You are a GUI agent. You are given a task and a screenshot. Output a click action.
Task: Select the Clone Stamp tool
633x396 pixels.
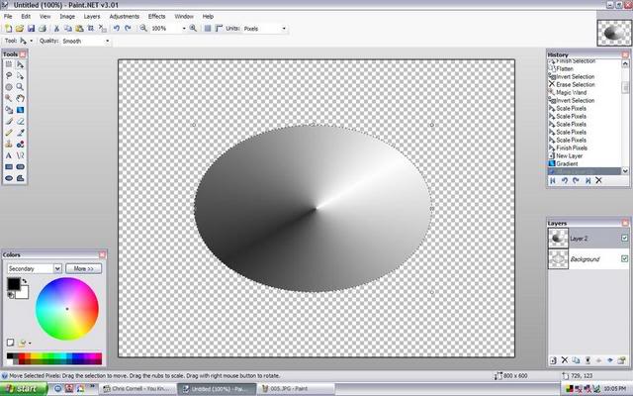click(x=9, y=144)
